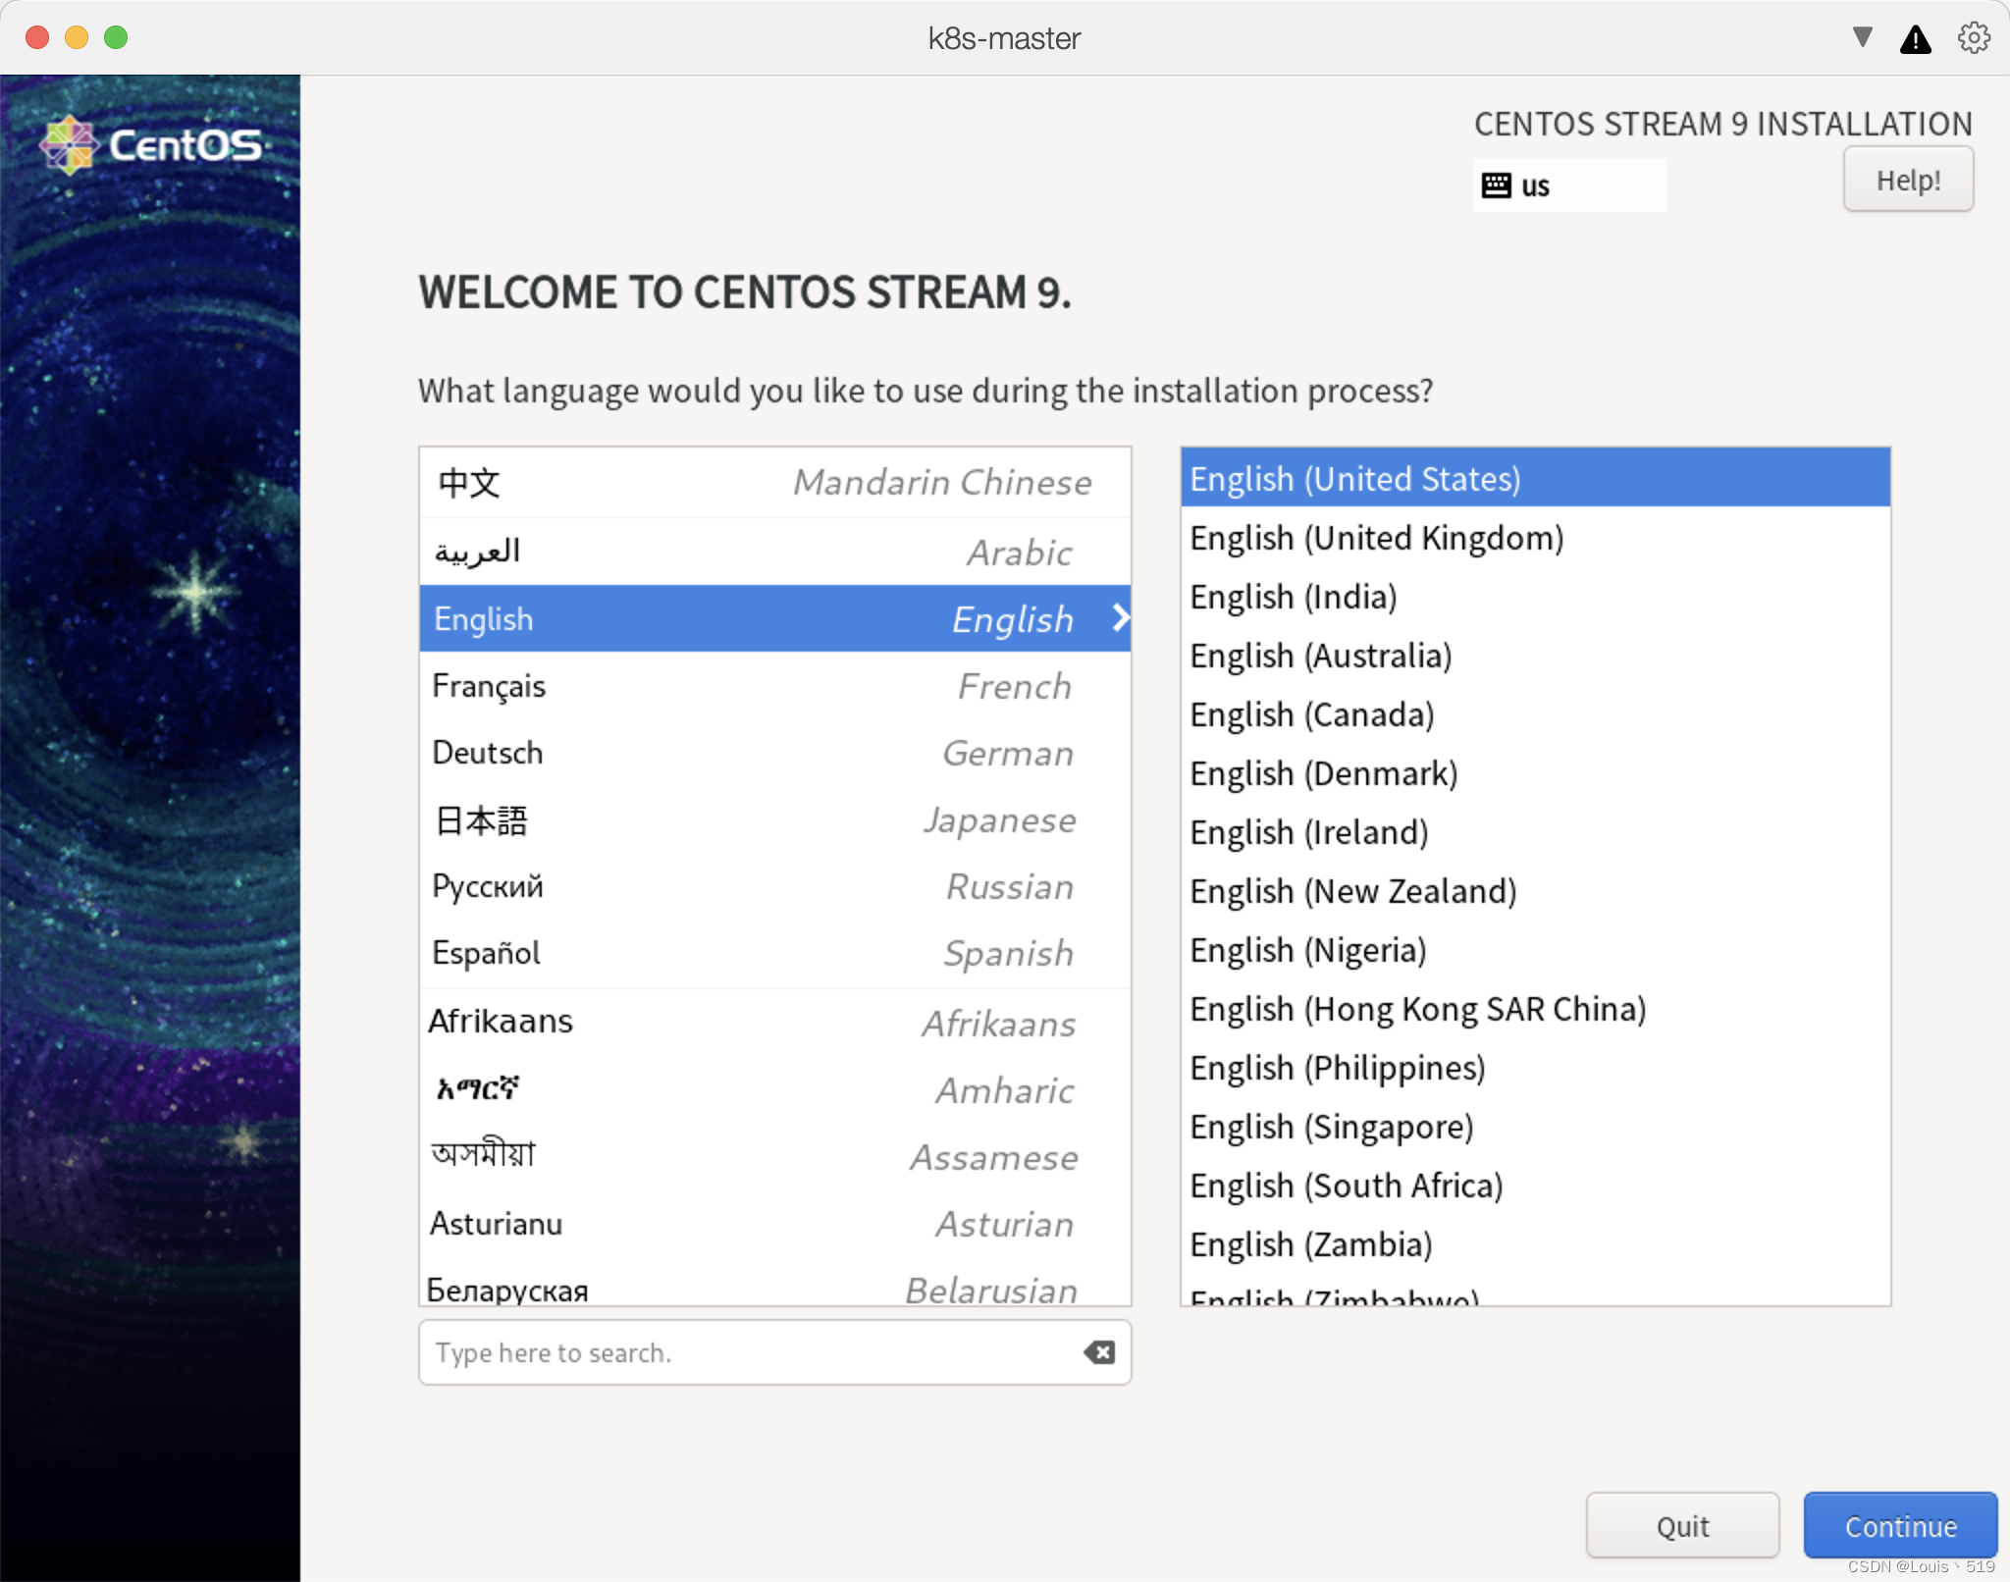Expand the Deutsch language option
2010x1582 pixels.
tap(775, 752)
